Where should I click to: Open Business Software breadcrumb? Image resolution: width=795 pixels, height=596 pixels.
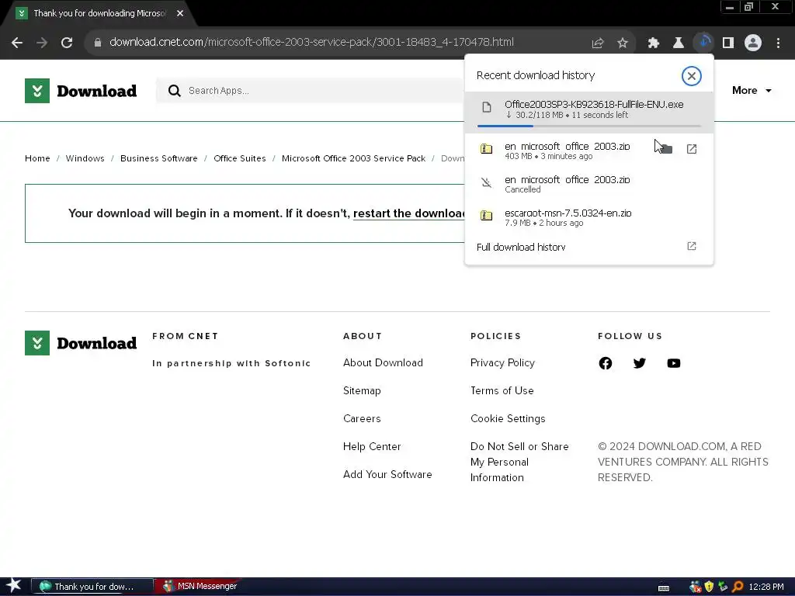pos(158,158)
